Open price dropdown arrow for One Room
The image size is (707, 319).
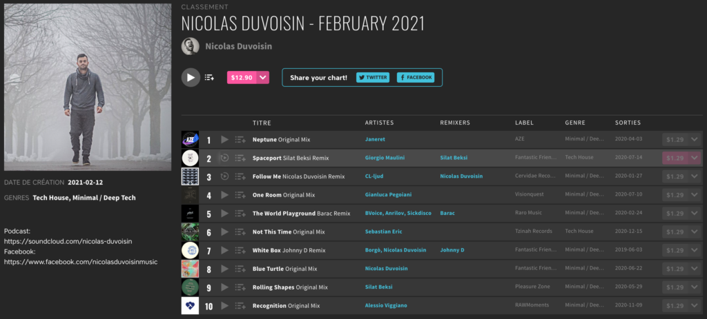point(695,195)
